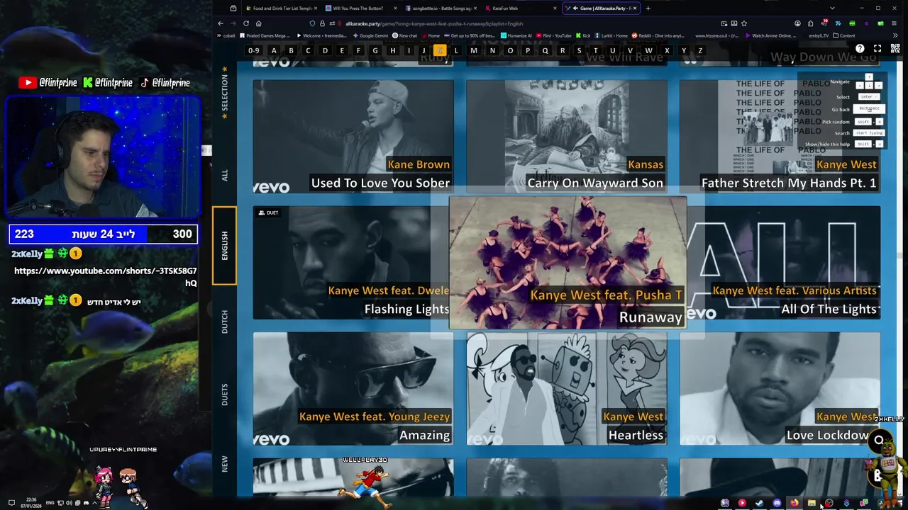
Task: Go back in browser history
Action: tap(221, 23)
